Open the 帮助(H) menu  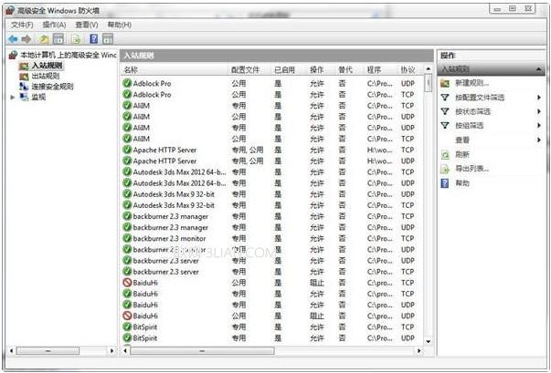click(x=120, y=25)
